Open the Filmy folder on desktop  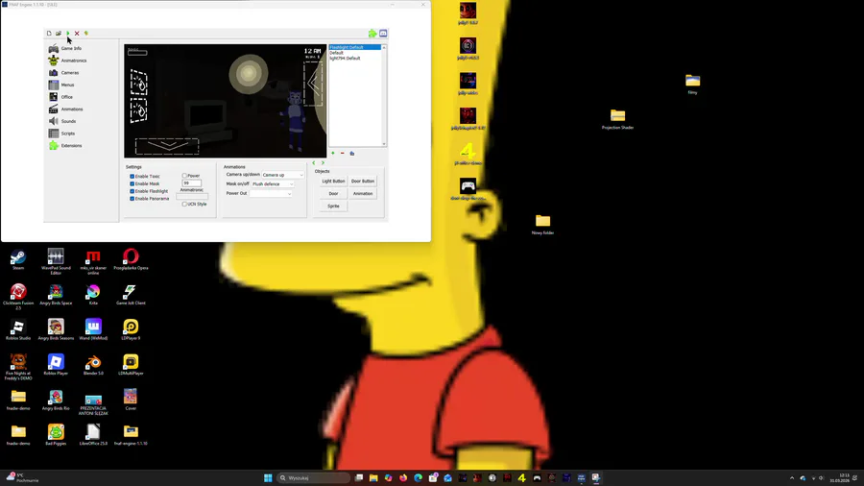pyautogui.click(x=692, y=85)
